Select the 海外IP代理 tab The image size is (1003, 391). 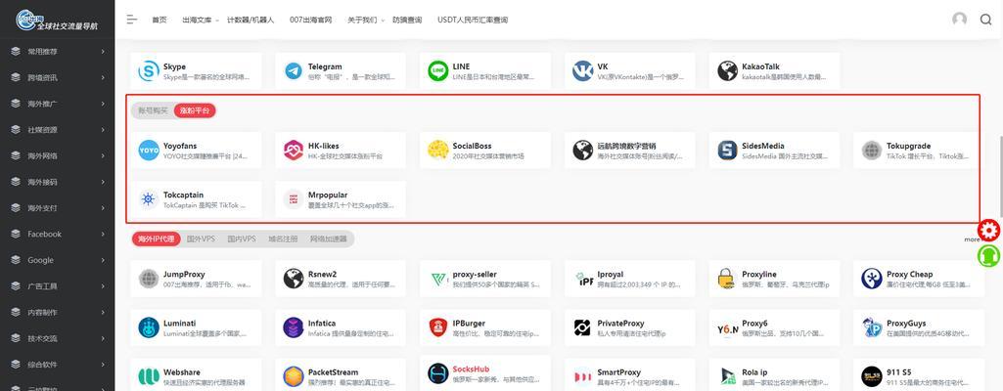(x=157, y=239)
